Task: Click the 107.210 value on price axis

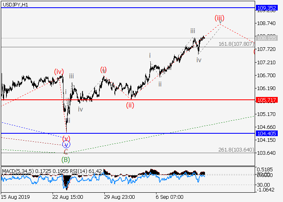Action: 266,63
